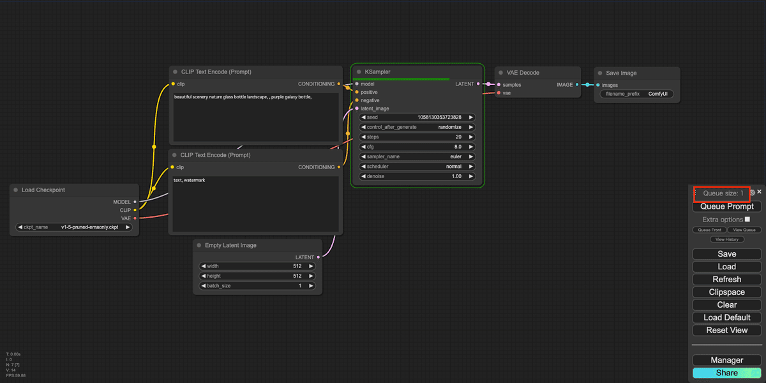The image size is (766, 383).
Task: Collapse the Load Checkpoint node via its title dot
Action: (16, 190)
